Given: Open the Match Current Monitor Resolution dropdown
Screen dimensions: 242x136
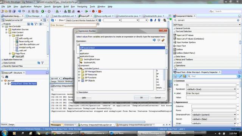Looking at the screenshot, I should [96, 20].
